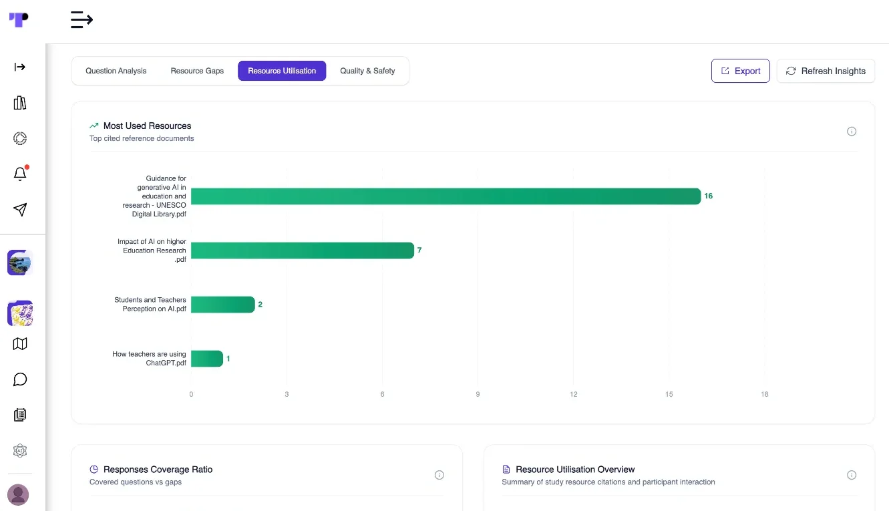Click 'How teachers are using ChatGPT.pdf' label
This screenshot has width=889, height=511.
(149, 359)
